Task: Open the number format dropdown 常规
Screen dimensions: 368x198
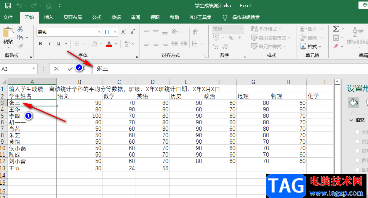Action: 241,29
